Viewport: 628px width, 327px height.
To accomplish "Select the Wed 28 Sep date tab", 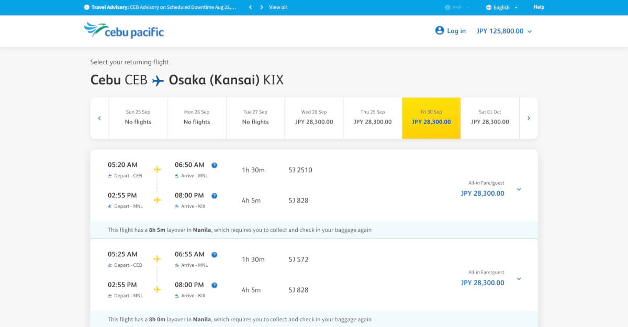I will tap(314, 118).
